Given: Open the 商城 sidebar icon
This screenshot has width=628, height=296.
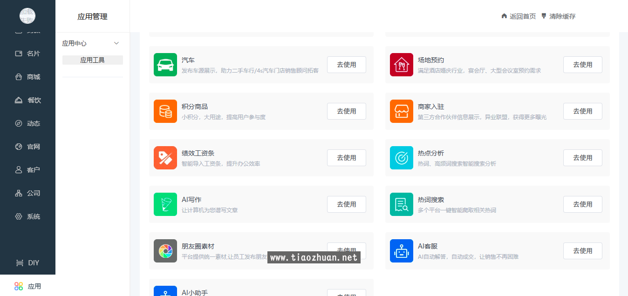Looking at the screenshot, I should pos(19,77).
